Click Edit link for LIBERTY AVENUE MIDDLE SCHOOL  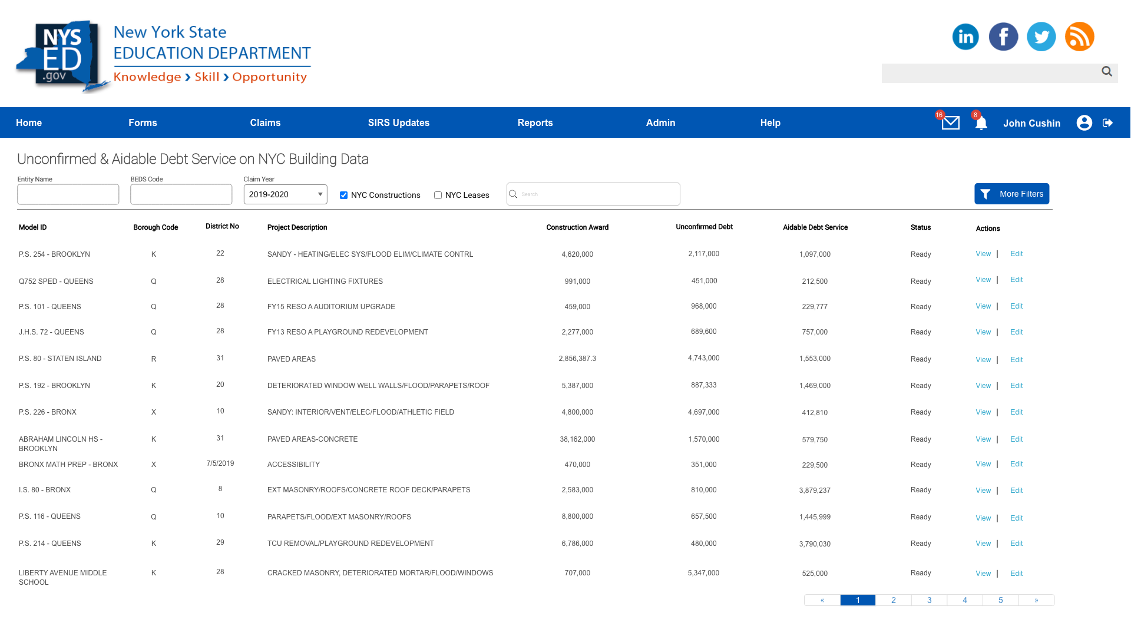(x=1016, y=574)
